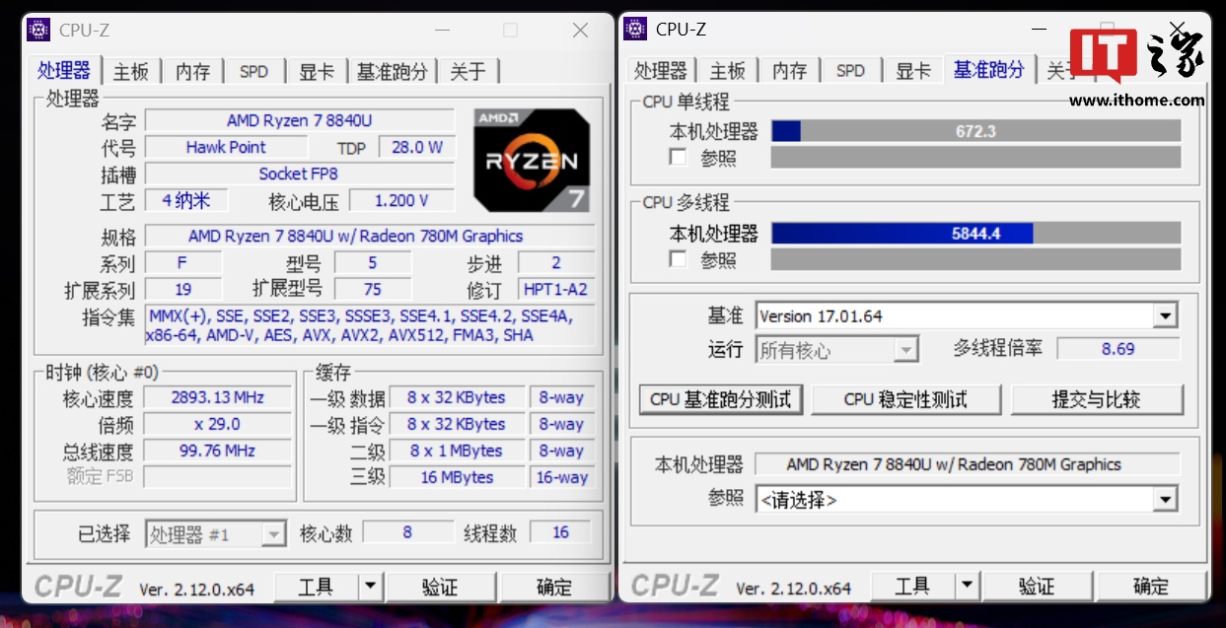Click the multi-thread score bar 5844.4
1226x628 pixels.
[974, 234]
